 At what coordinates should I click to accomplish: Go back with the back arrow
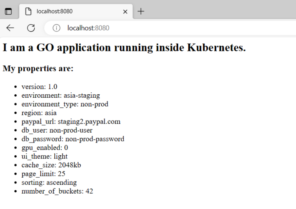coord(10,28)
